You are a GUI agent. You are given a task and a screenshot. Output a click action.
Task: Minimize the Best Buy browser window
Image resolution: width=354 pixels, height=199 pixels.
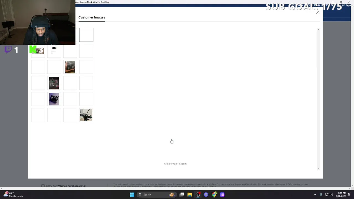[332, 2]
